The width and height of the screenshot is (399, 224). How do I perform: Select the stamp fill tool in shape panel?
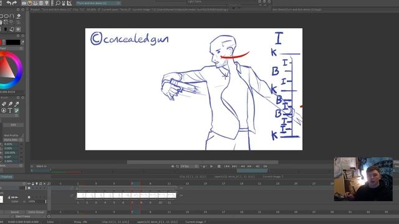click(18, 16)
